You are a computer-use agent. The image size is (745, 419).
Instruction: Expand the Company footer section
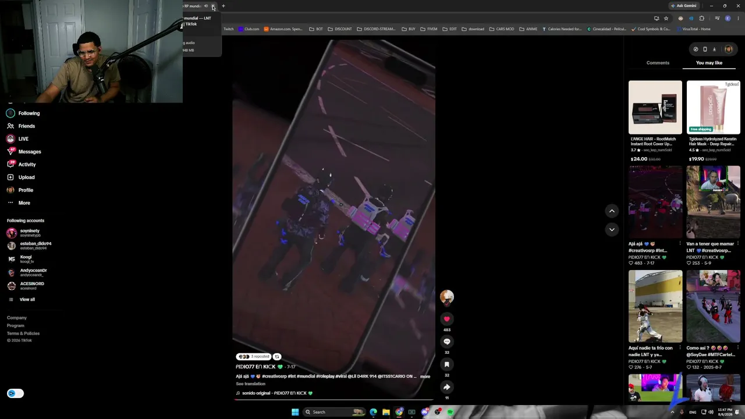pos(17,318)
